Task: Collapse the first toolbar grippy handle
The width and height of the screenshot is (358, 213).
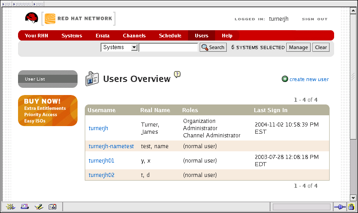Action: tap(6, 4)
